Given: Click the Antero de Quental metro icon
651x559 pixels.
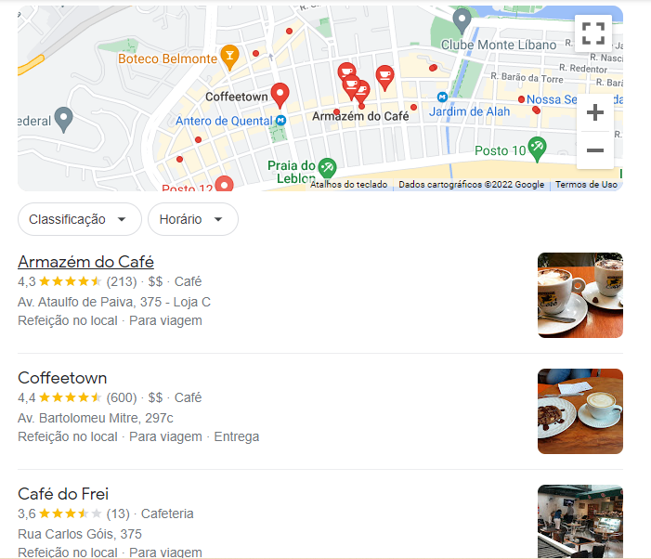Looking at the screenshot, I should click(281, 121).
